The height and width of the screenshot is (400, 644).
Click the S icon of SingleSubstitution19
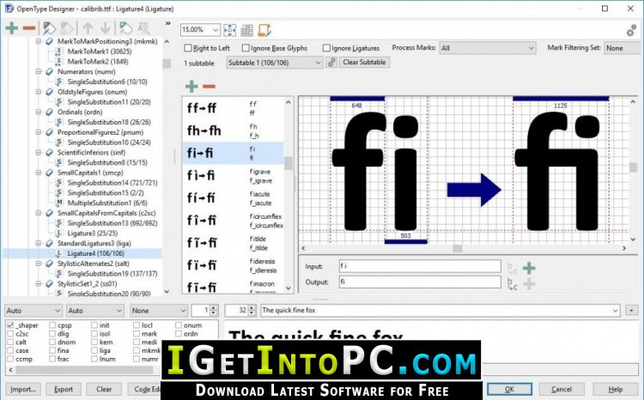(x=58, y=274)
